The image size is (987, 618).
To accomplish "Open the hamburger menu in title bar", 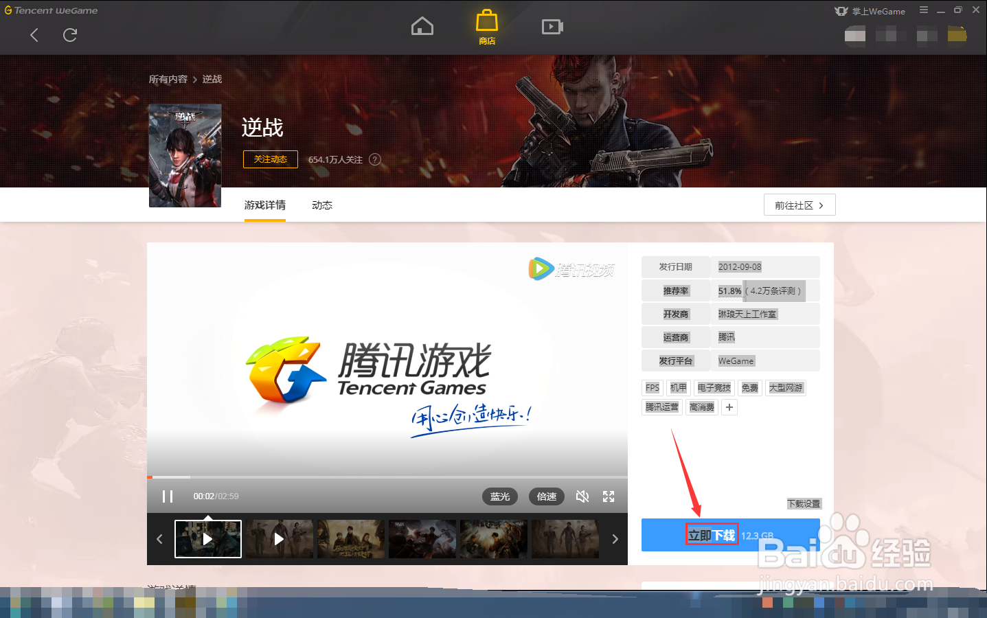I will point(924,10).
